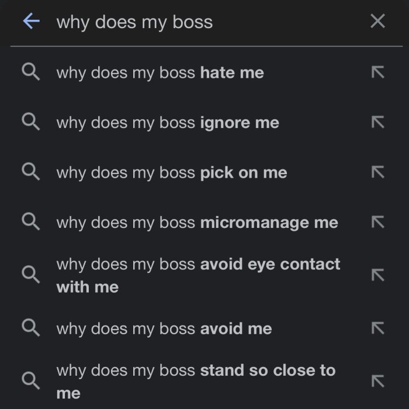The image size is (409, 409).
Task: Tap search icon next to 'micromanage me'
Action: click(x=30, y=222)
